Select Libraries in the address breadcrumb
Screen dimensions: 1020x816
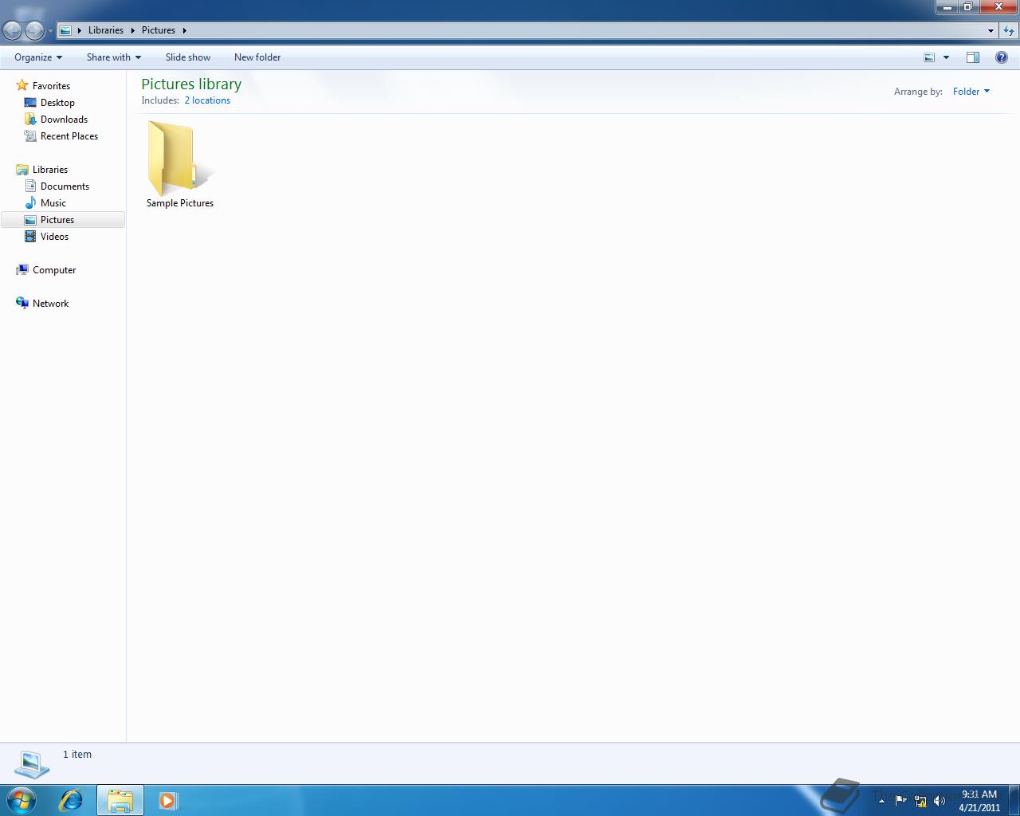[x=106, y=30]
